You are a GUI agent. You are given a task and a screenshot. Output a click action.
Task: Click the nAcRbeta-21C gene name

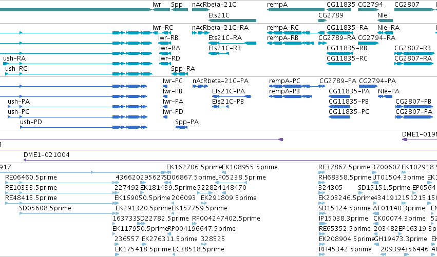[214, 5]
